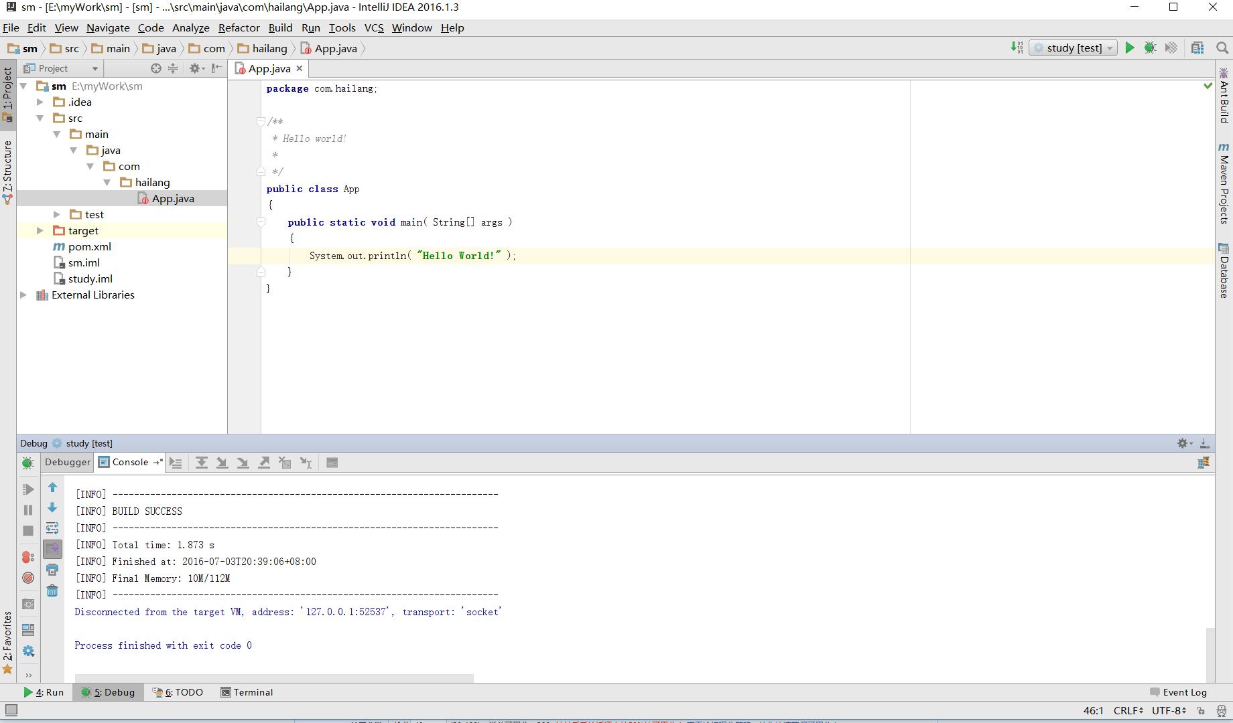This screenshot has width=1233, height=723.
Task: Open the 6: TODO tool window
Action: (178, 692)
